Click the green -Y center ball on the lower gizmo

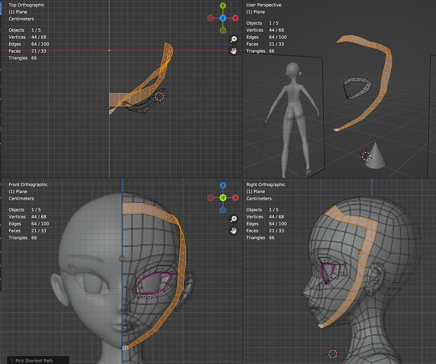pyautogui.click(x=223, y=198)
